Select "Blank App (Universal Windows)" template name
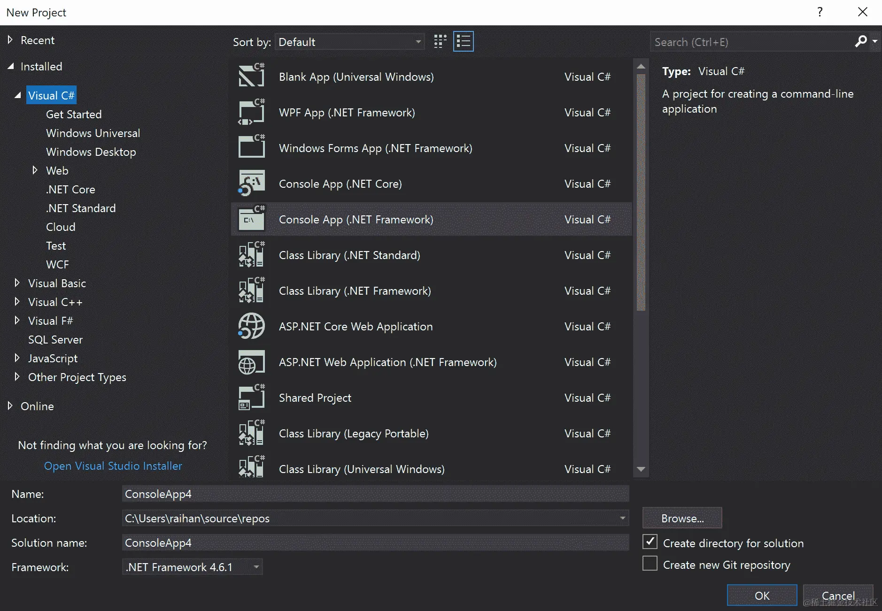This screenshot has width=882, height=611. (356, 77)
